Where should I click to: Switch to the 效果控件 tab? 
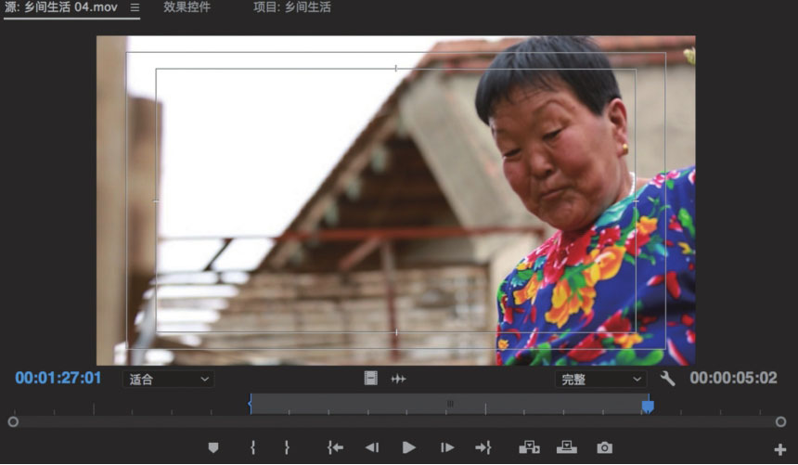pyautogui.click(x=187, y=7)
